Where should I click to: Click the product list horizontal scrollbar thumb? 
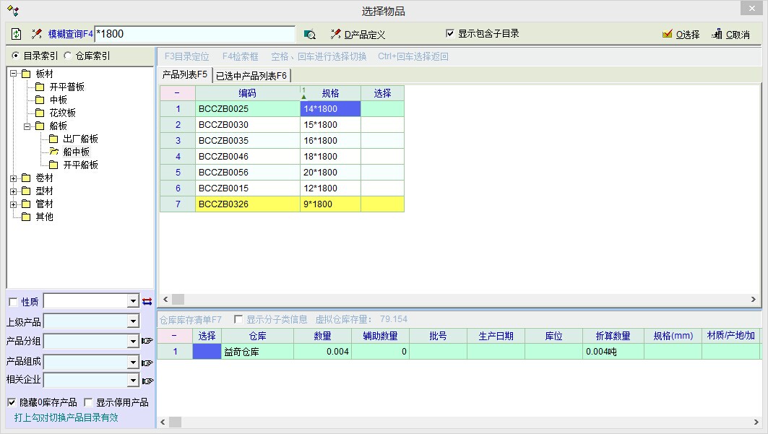pos(178,299)
